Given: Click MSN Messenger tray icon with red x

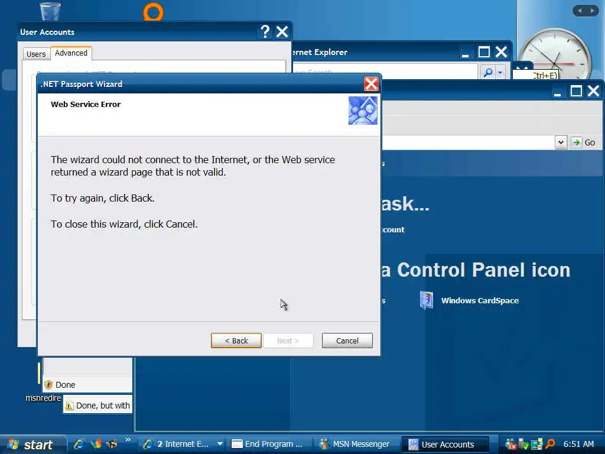Looking at the screenshot, I should [x=511, y=445].
